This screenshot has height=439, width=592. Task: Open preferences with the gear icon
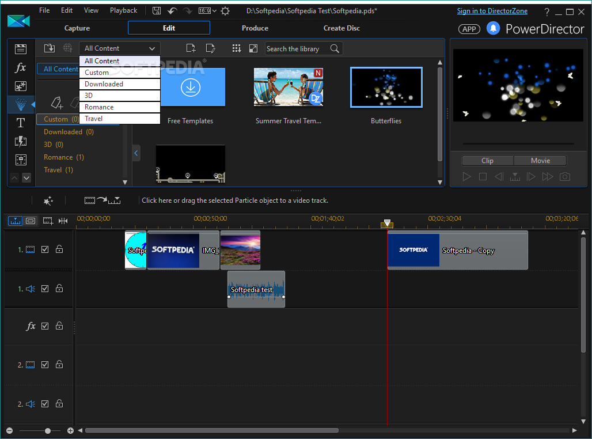225,11
